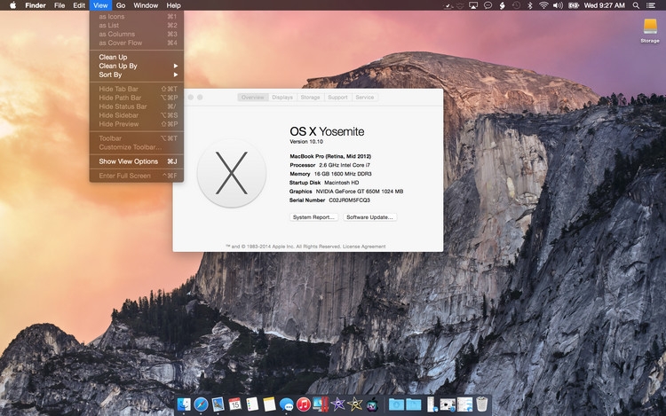
Task: Switch to the Displays tab
Action: tap(282, 97)
